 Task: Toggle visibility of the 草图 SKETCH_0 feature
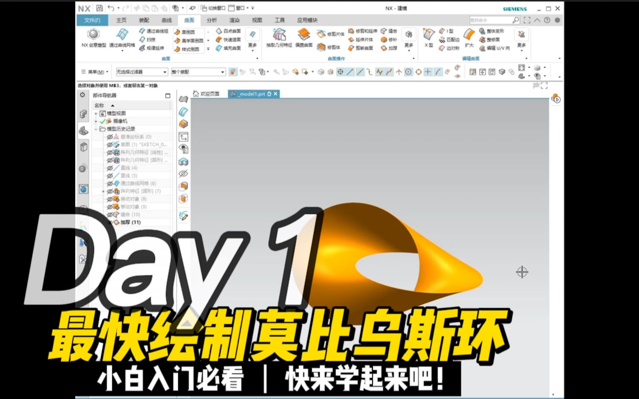pyautogui.click(x=110, y=144)
